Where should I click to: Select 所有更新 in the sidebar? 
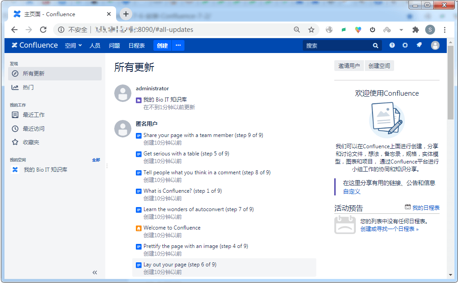55,74
